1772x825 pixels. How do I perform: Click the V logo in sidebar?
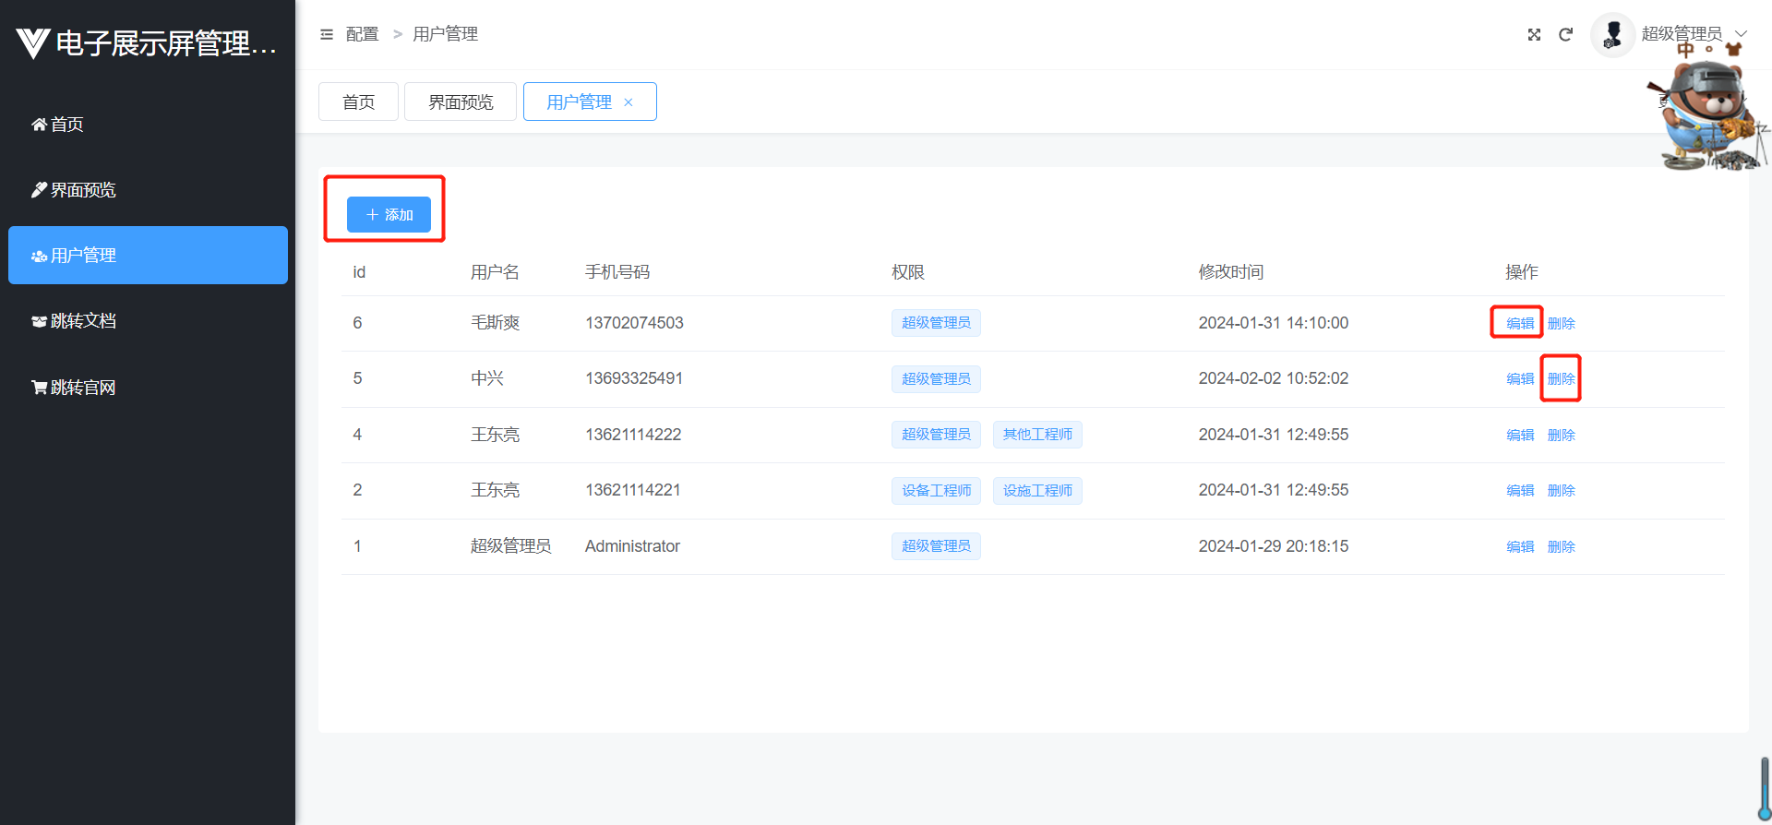(x=32, y=42)
